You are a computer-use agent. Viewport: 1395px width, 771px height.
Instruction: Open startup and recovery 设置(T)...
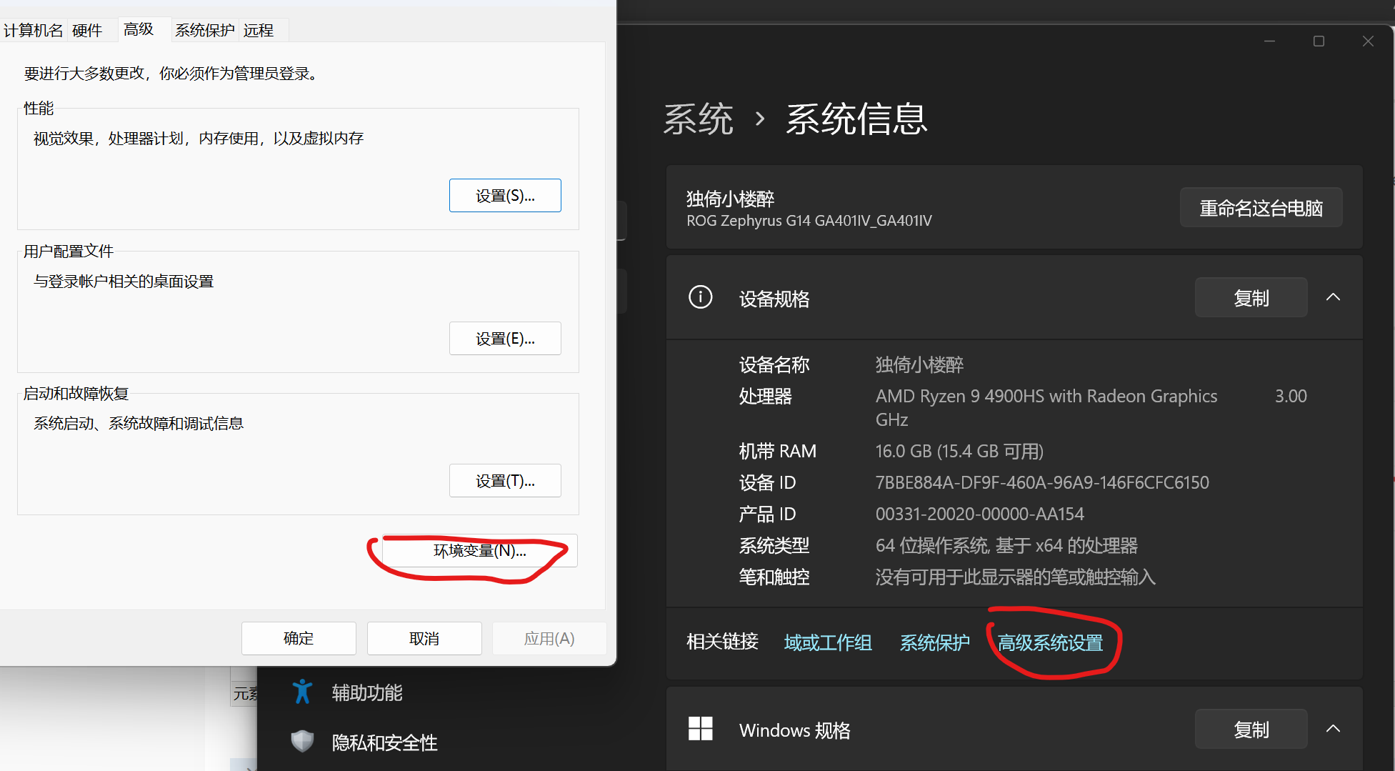[x=505, y=480]
